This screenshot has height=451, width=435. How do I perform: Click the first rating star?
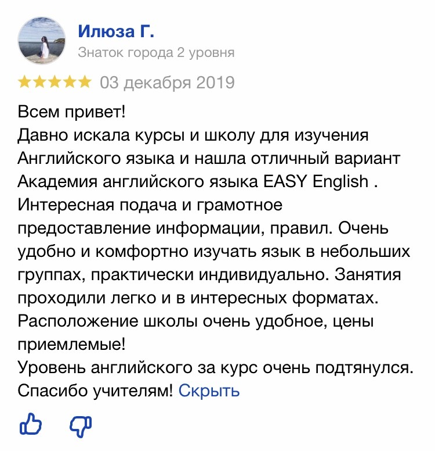point(25,82)
